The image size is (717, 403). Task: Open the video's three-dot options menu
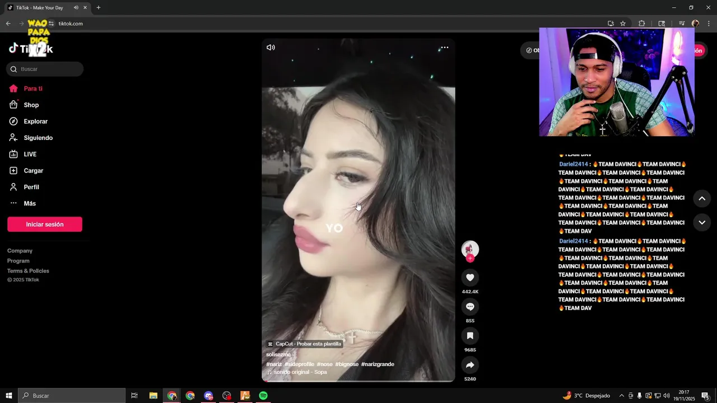click(x=444, y=48)
